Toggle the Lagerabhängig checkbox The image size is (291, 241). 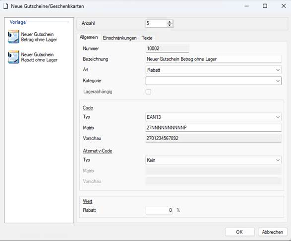[x=148, y=92]
